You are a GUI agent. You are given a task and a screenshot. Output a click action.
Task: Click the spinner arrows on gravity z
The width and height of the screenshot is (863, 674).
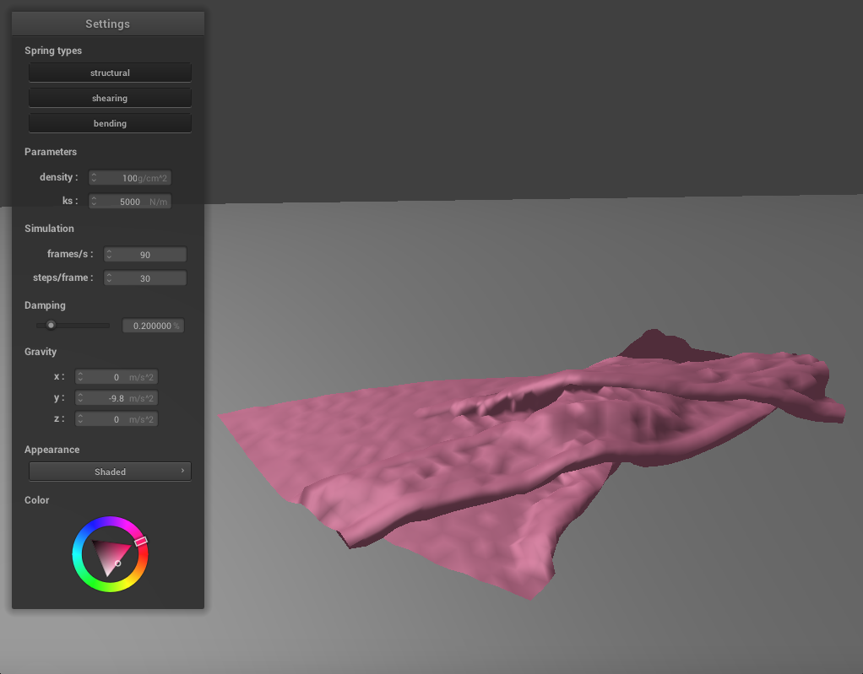[x=80, y=419]
